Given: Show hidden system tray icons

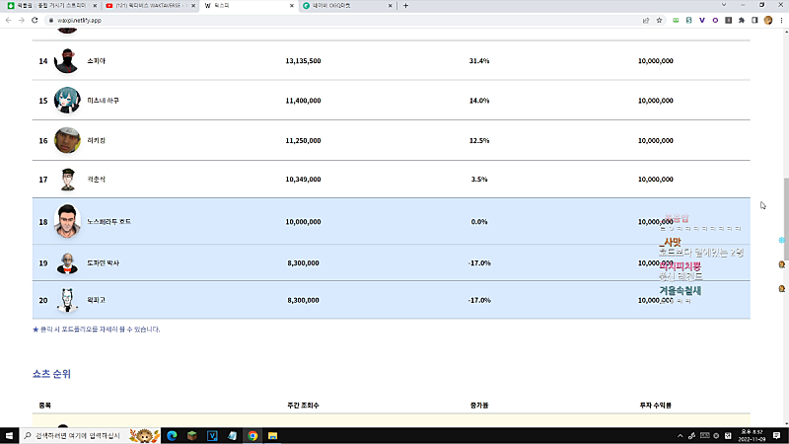Looking at the screenshot, I should coord(681,436).
